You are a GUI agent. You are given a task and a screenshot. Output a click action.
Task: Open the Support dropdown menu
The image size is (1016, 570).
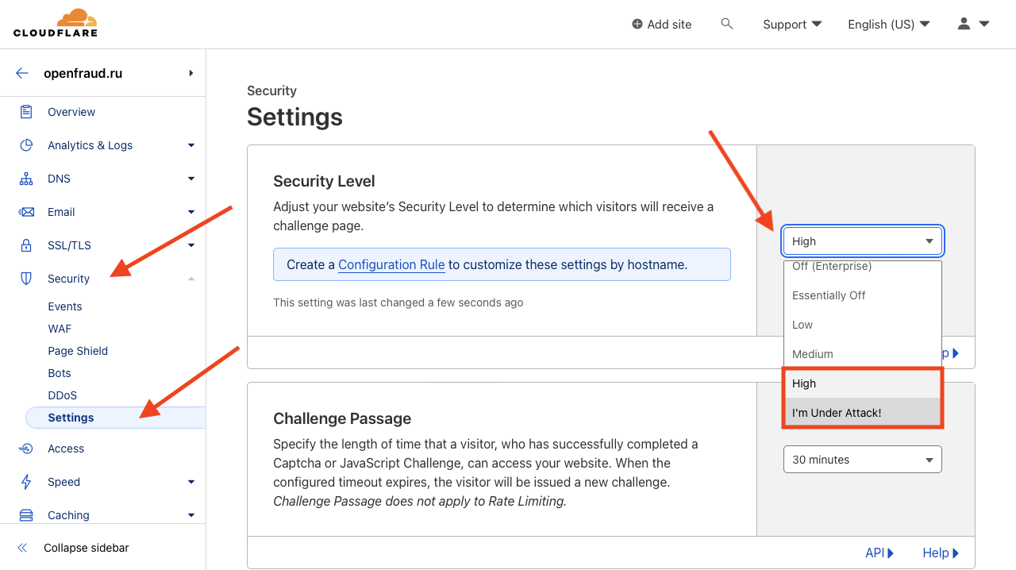(x=792, y=25)
